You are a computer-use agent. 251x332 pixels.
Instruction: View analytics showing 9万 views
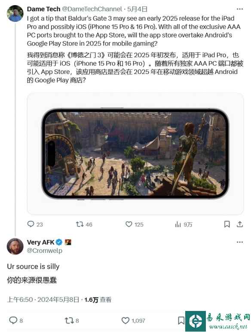click(x=178, y=224)
